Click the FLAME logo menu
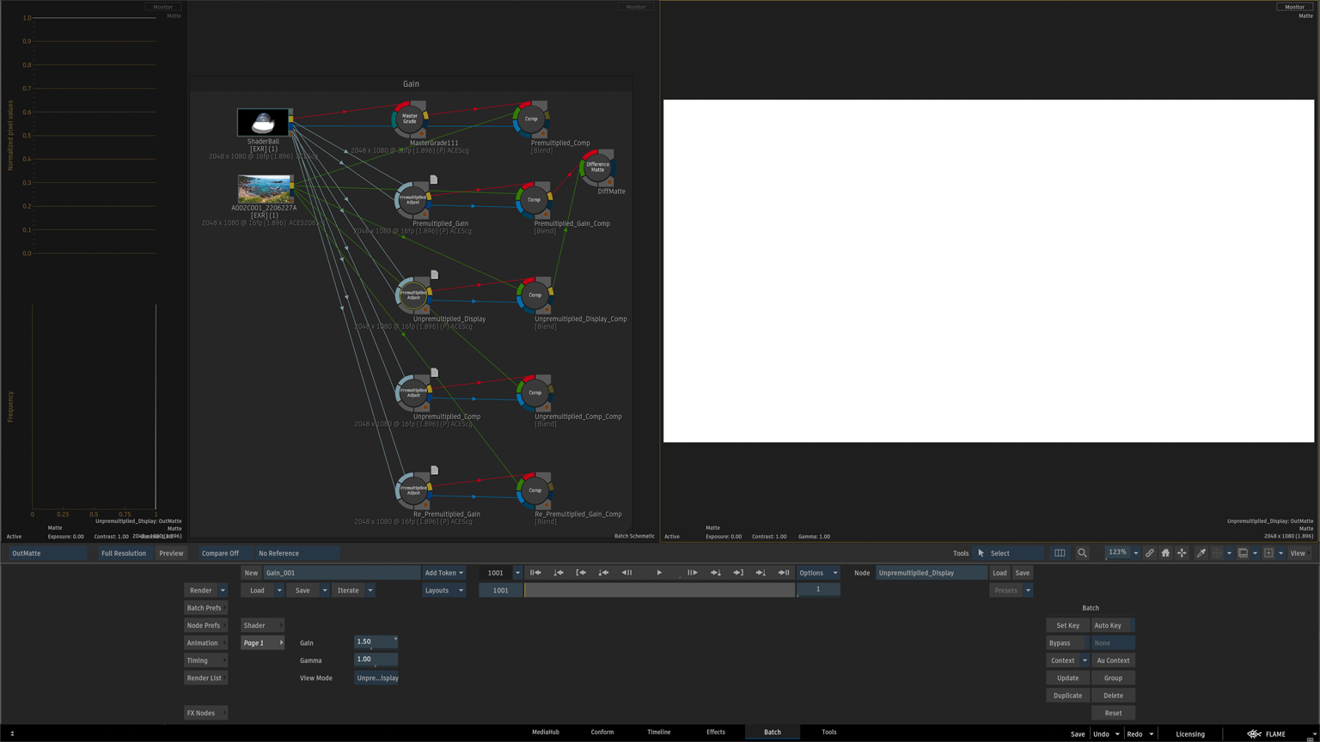The height and width of the screenshot is (742, 1320). tap(1267, 734)
